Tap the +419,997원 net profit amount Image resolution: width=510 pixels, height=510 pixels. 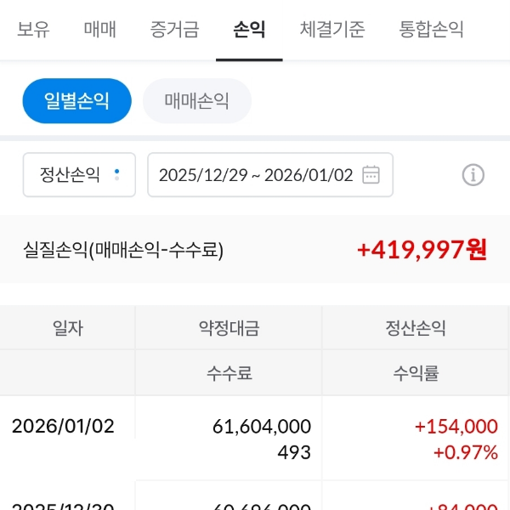(422, 250)
